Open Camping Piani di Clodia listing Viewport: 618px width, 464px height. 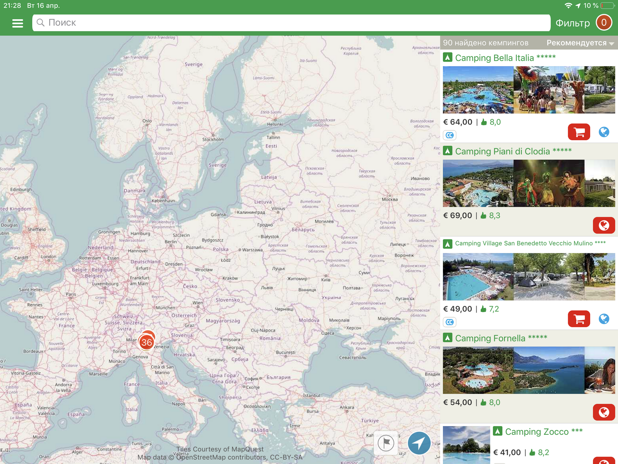click(x=513, y=151)
